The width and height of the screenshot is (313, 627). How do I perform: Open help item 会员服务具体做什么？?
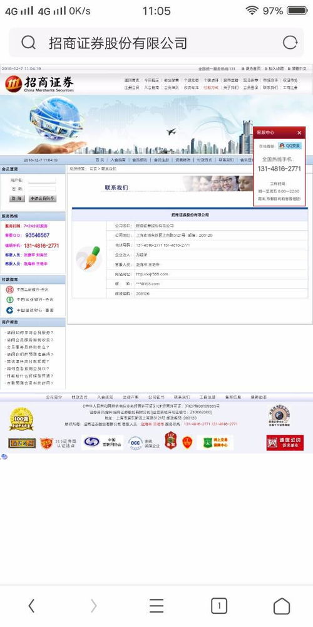27,347
